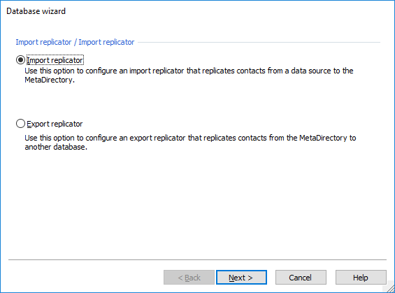Click the separator line above the buttons
Image resolution: width=395 pixels, height=293 pixels.
click(197, 259)
